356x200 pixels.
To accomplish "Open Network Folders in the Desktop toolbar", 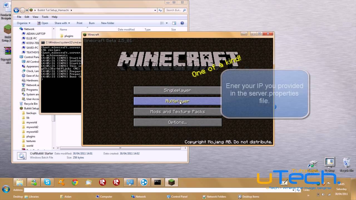I will pos(214,197).
